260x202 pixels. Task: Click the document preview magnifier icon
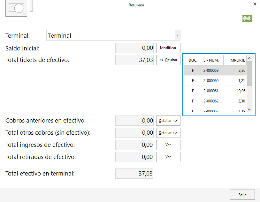[x=19, y=8]
